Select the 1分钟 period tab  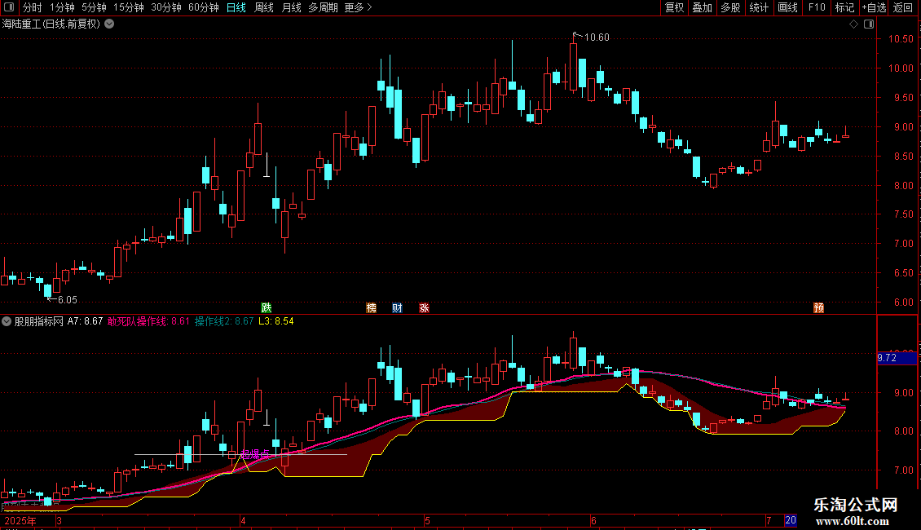(x=62, y=7)
